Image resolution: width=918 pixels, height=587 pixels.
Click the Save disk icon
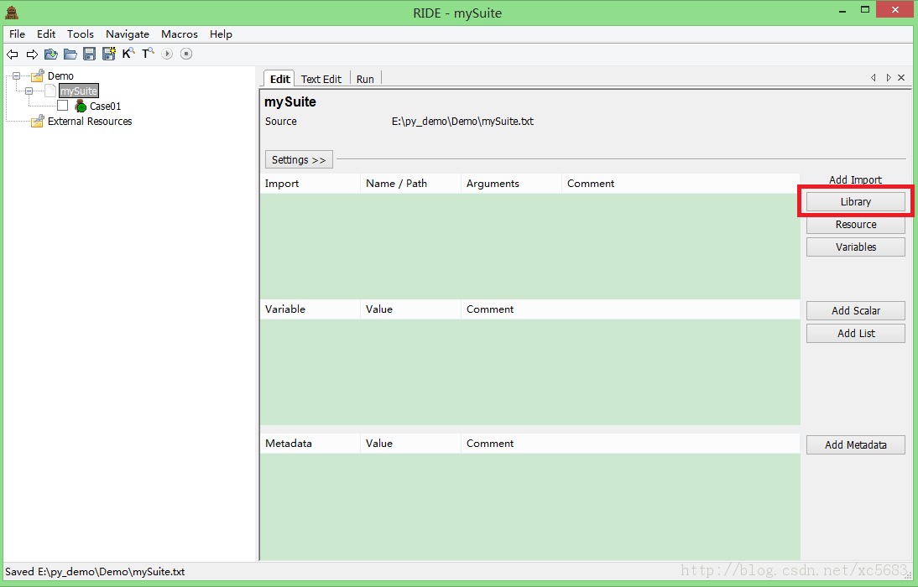pos(89,55)
